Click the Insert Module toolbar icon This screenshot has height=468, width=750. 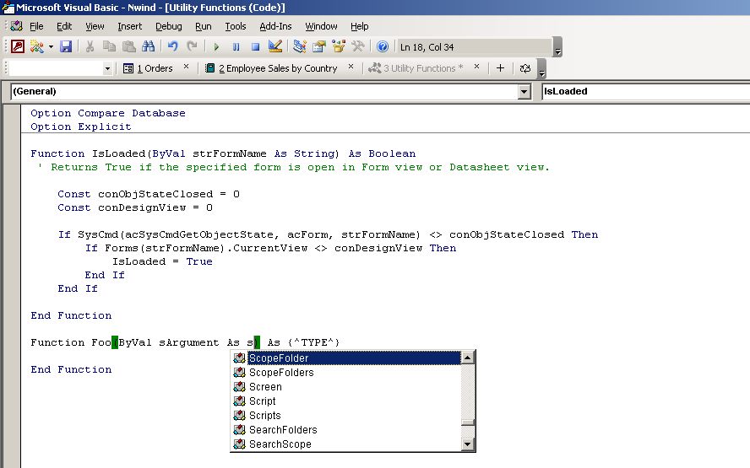36,46
